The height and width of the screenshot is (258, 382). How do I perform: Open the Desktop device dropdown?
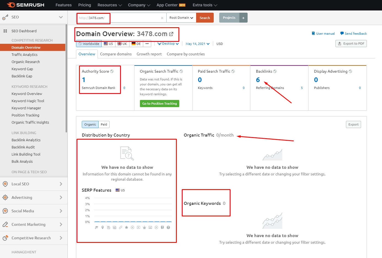[168, 44]
